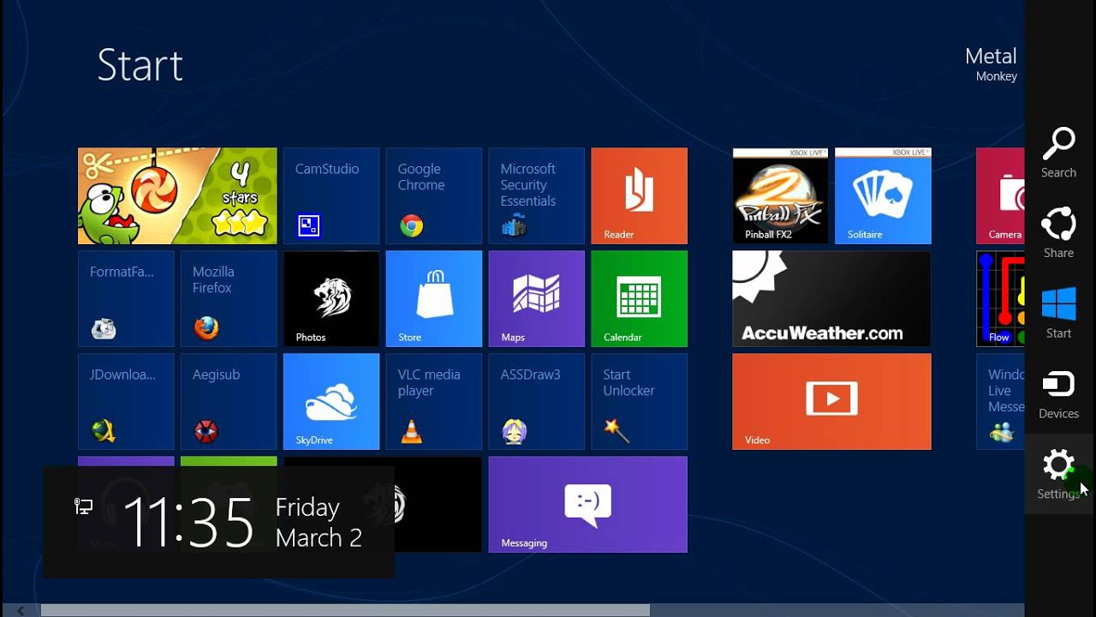This screenshot has height=617, width=1096.
Task: Open SkyDrive tile
Action: point(331,402)
